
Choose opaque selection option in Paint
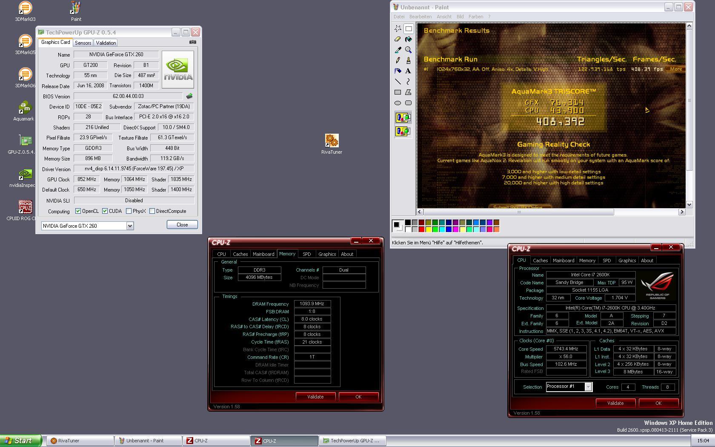coord(403,117)
